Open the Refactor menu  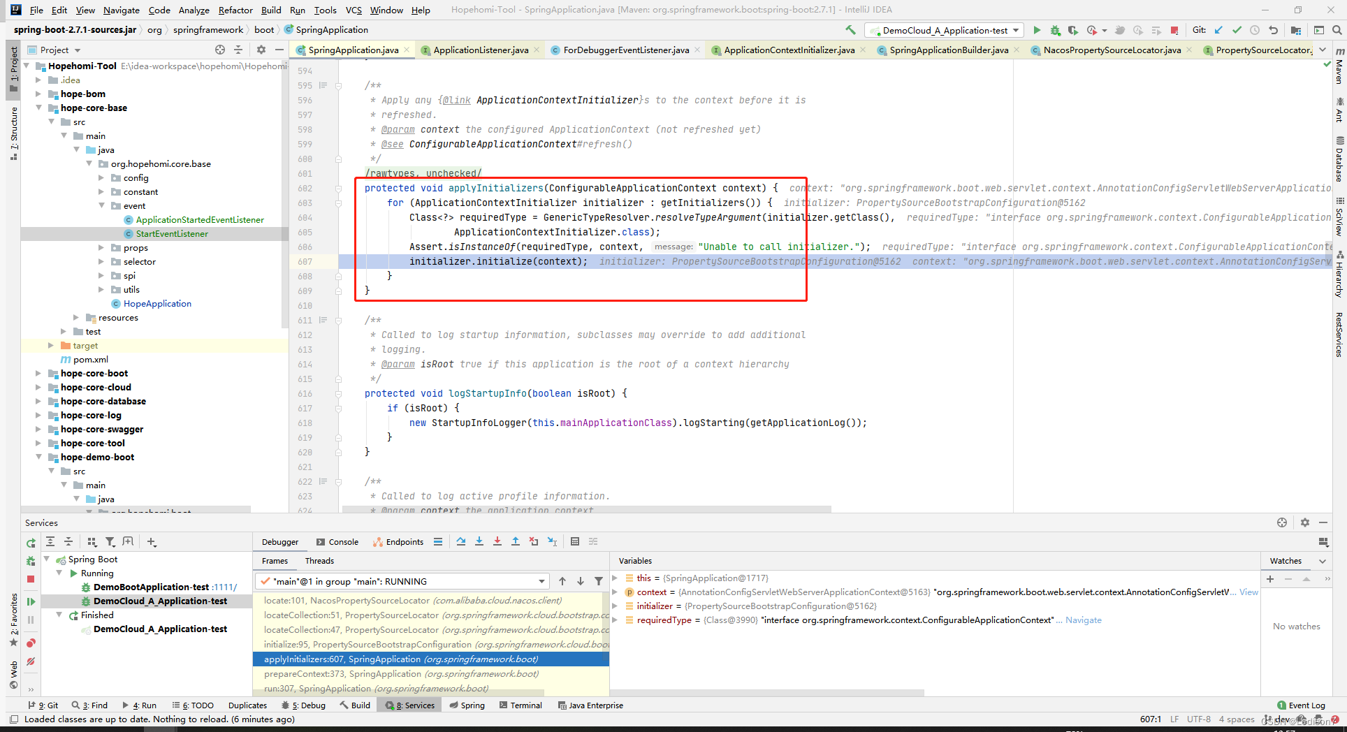pyautogui.click(x=235, y=10)
